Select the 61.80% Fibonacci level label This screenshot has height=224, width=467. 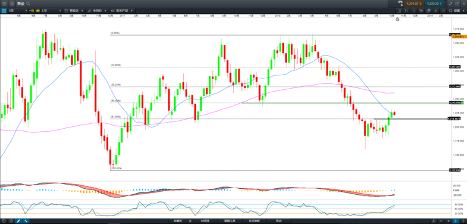coord(116,117)
